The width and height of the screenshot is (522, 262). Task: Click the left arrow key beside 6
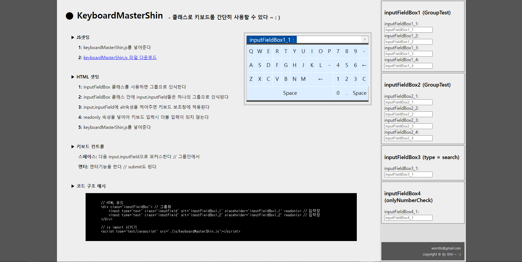tap(364, 65)
